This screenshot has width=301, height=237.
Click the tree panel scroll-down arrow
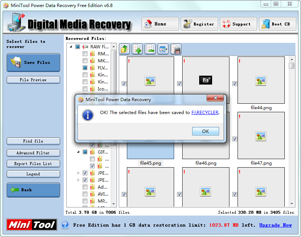pos(114,204)
